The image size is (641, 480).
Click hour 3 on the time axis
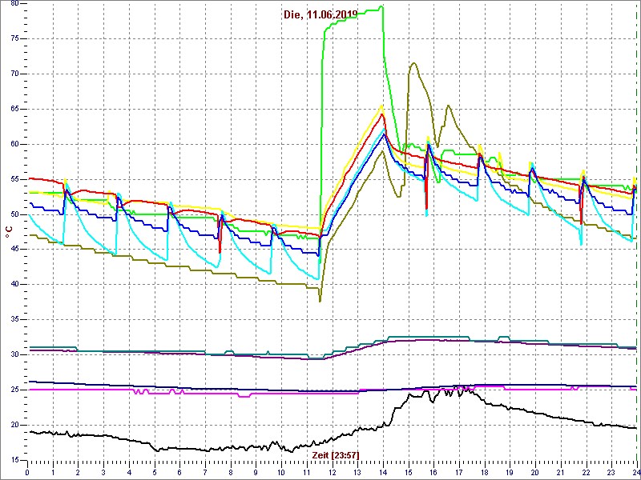103,473
